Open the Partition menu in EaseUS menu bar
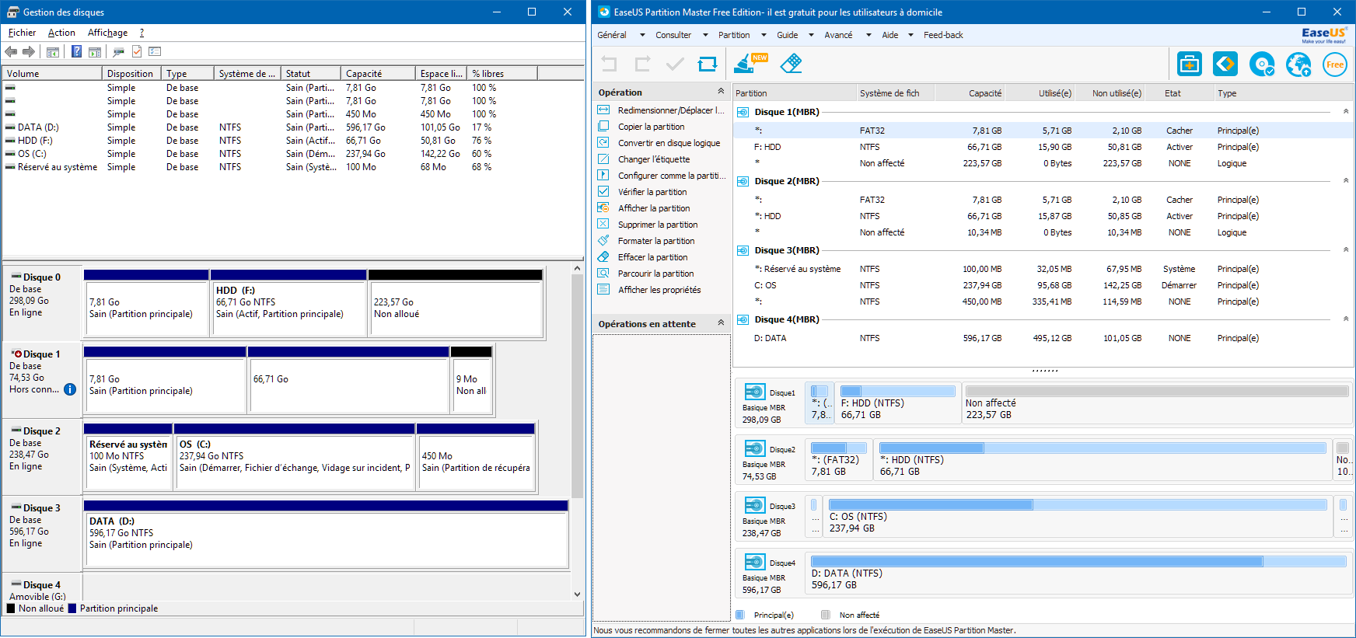Screen dimensions: 1356x638 734,35
